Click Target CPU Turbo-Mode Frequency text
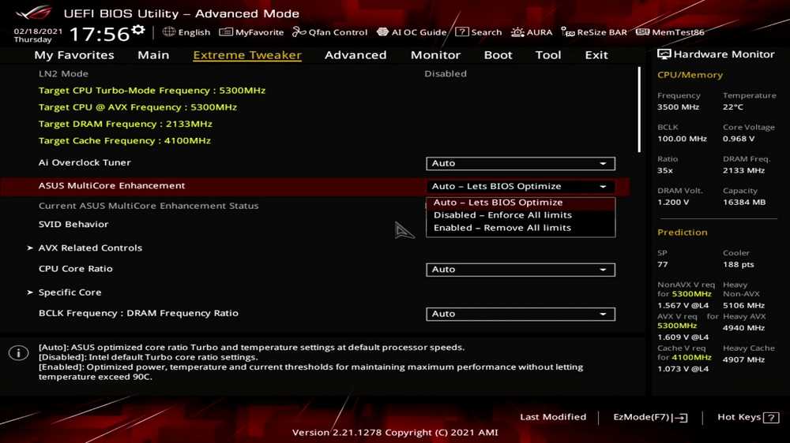 152,91
